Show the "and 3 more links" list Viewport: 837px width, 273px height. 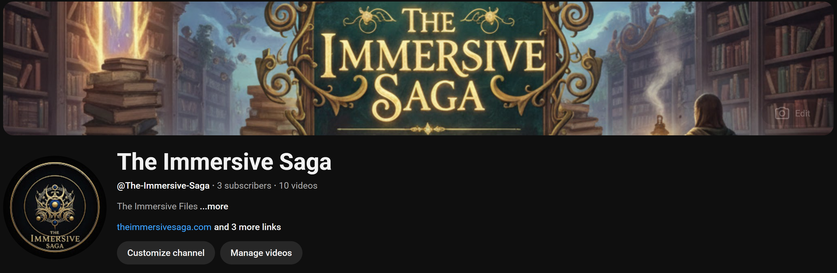248,227
